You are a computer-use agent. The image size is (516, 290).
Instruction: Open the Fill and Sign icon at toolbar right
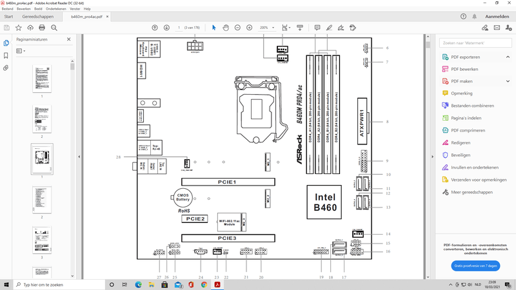click(x=485, y=28)
